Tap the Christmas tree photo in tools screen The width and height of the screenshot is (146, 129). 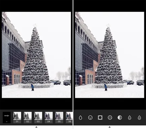pyautogui.click(x=110, y=55)
